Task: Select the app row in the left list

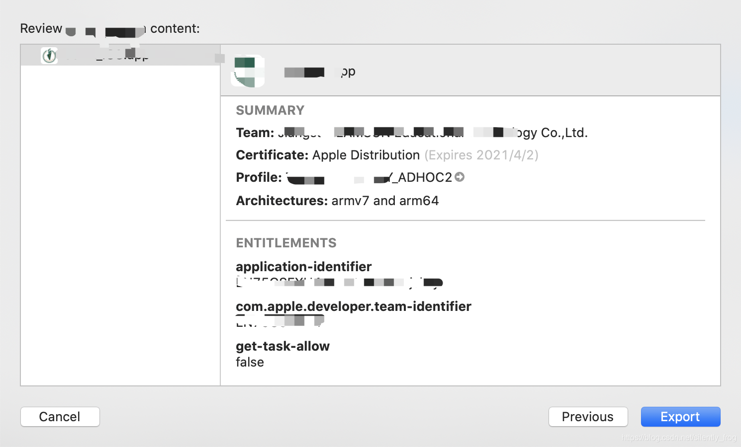Action: 120,55
